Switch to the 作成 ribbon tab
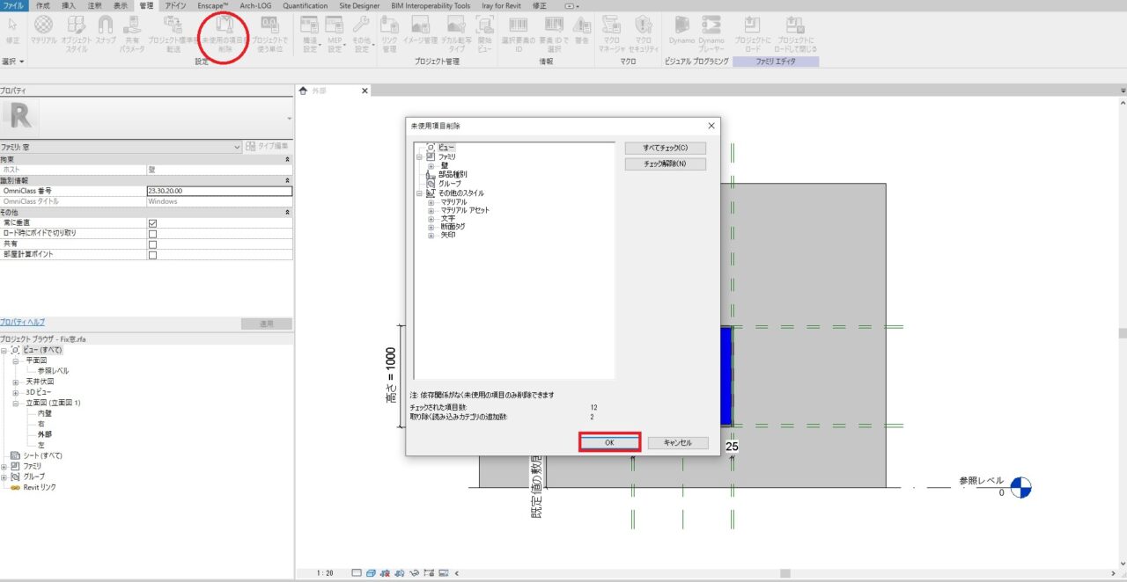This screenshot has width=1127, height=582. [x=43, y=5]
